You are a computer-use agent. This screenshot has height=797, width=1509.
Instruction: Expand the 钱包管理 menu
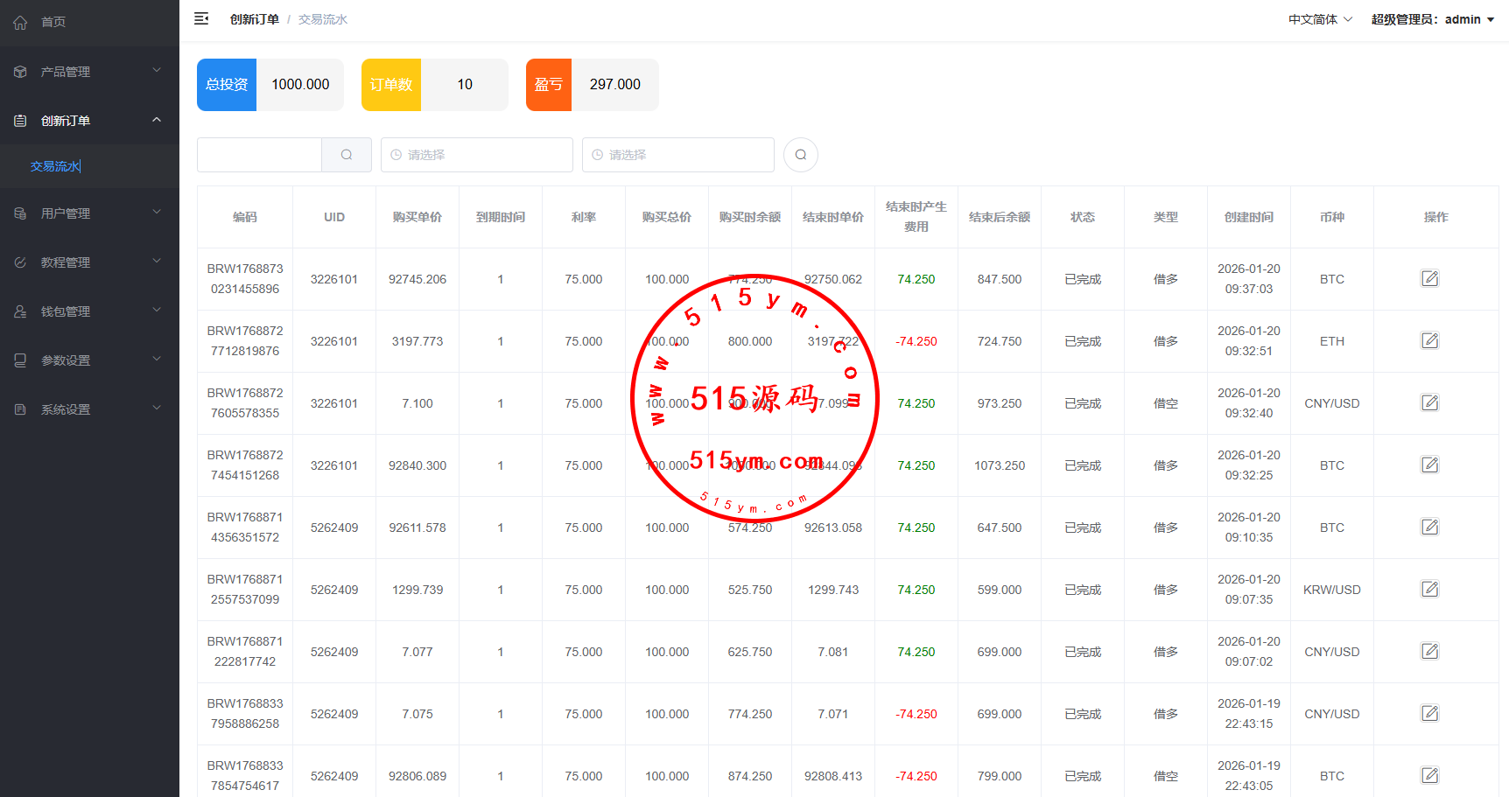89,311
